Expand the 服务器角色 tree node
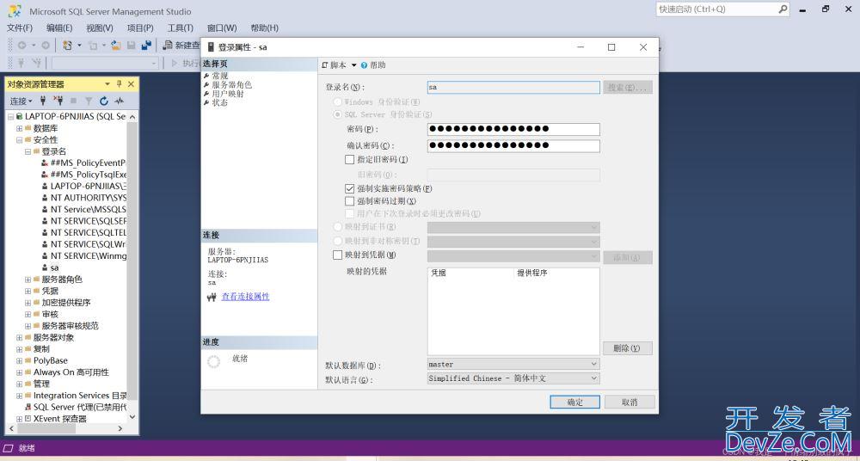Viewport: 860px width, 461px height. pyautogui.click(x=28, y=280)
